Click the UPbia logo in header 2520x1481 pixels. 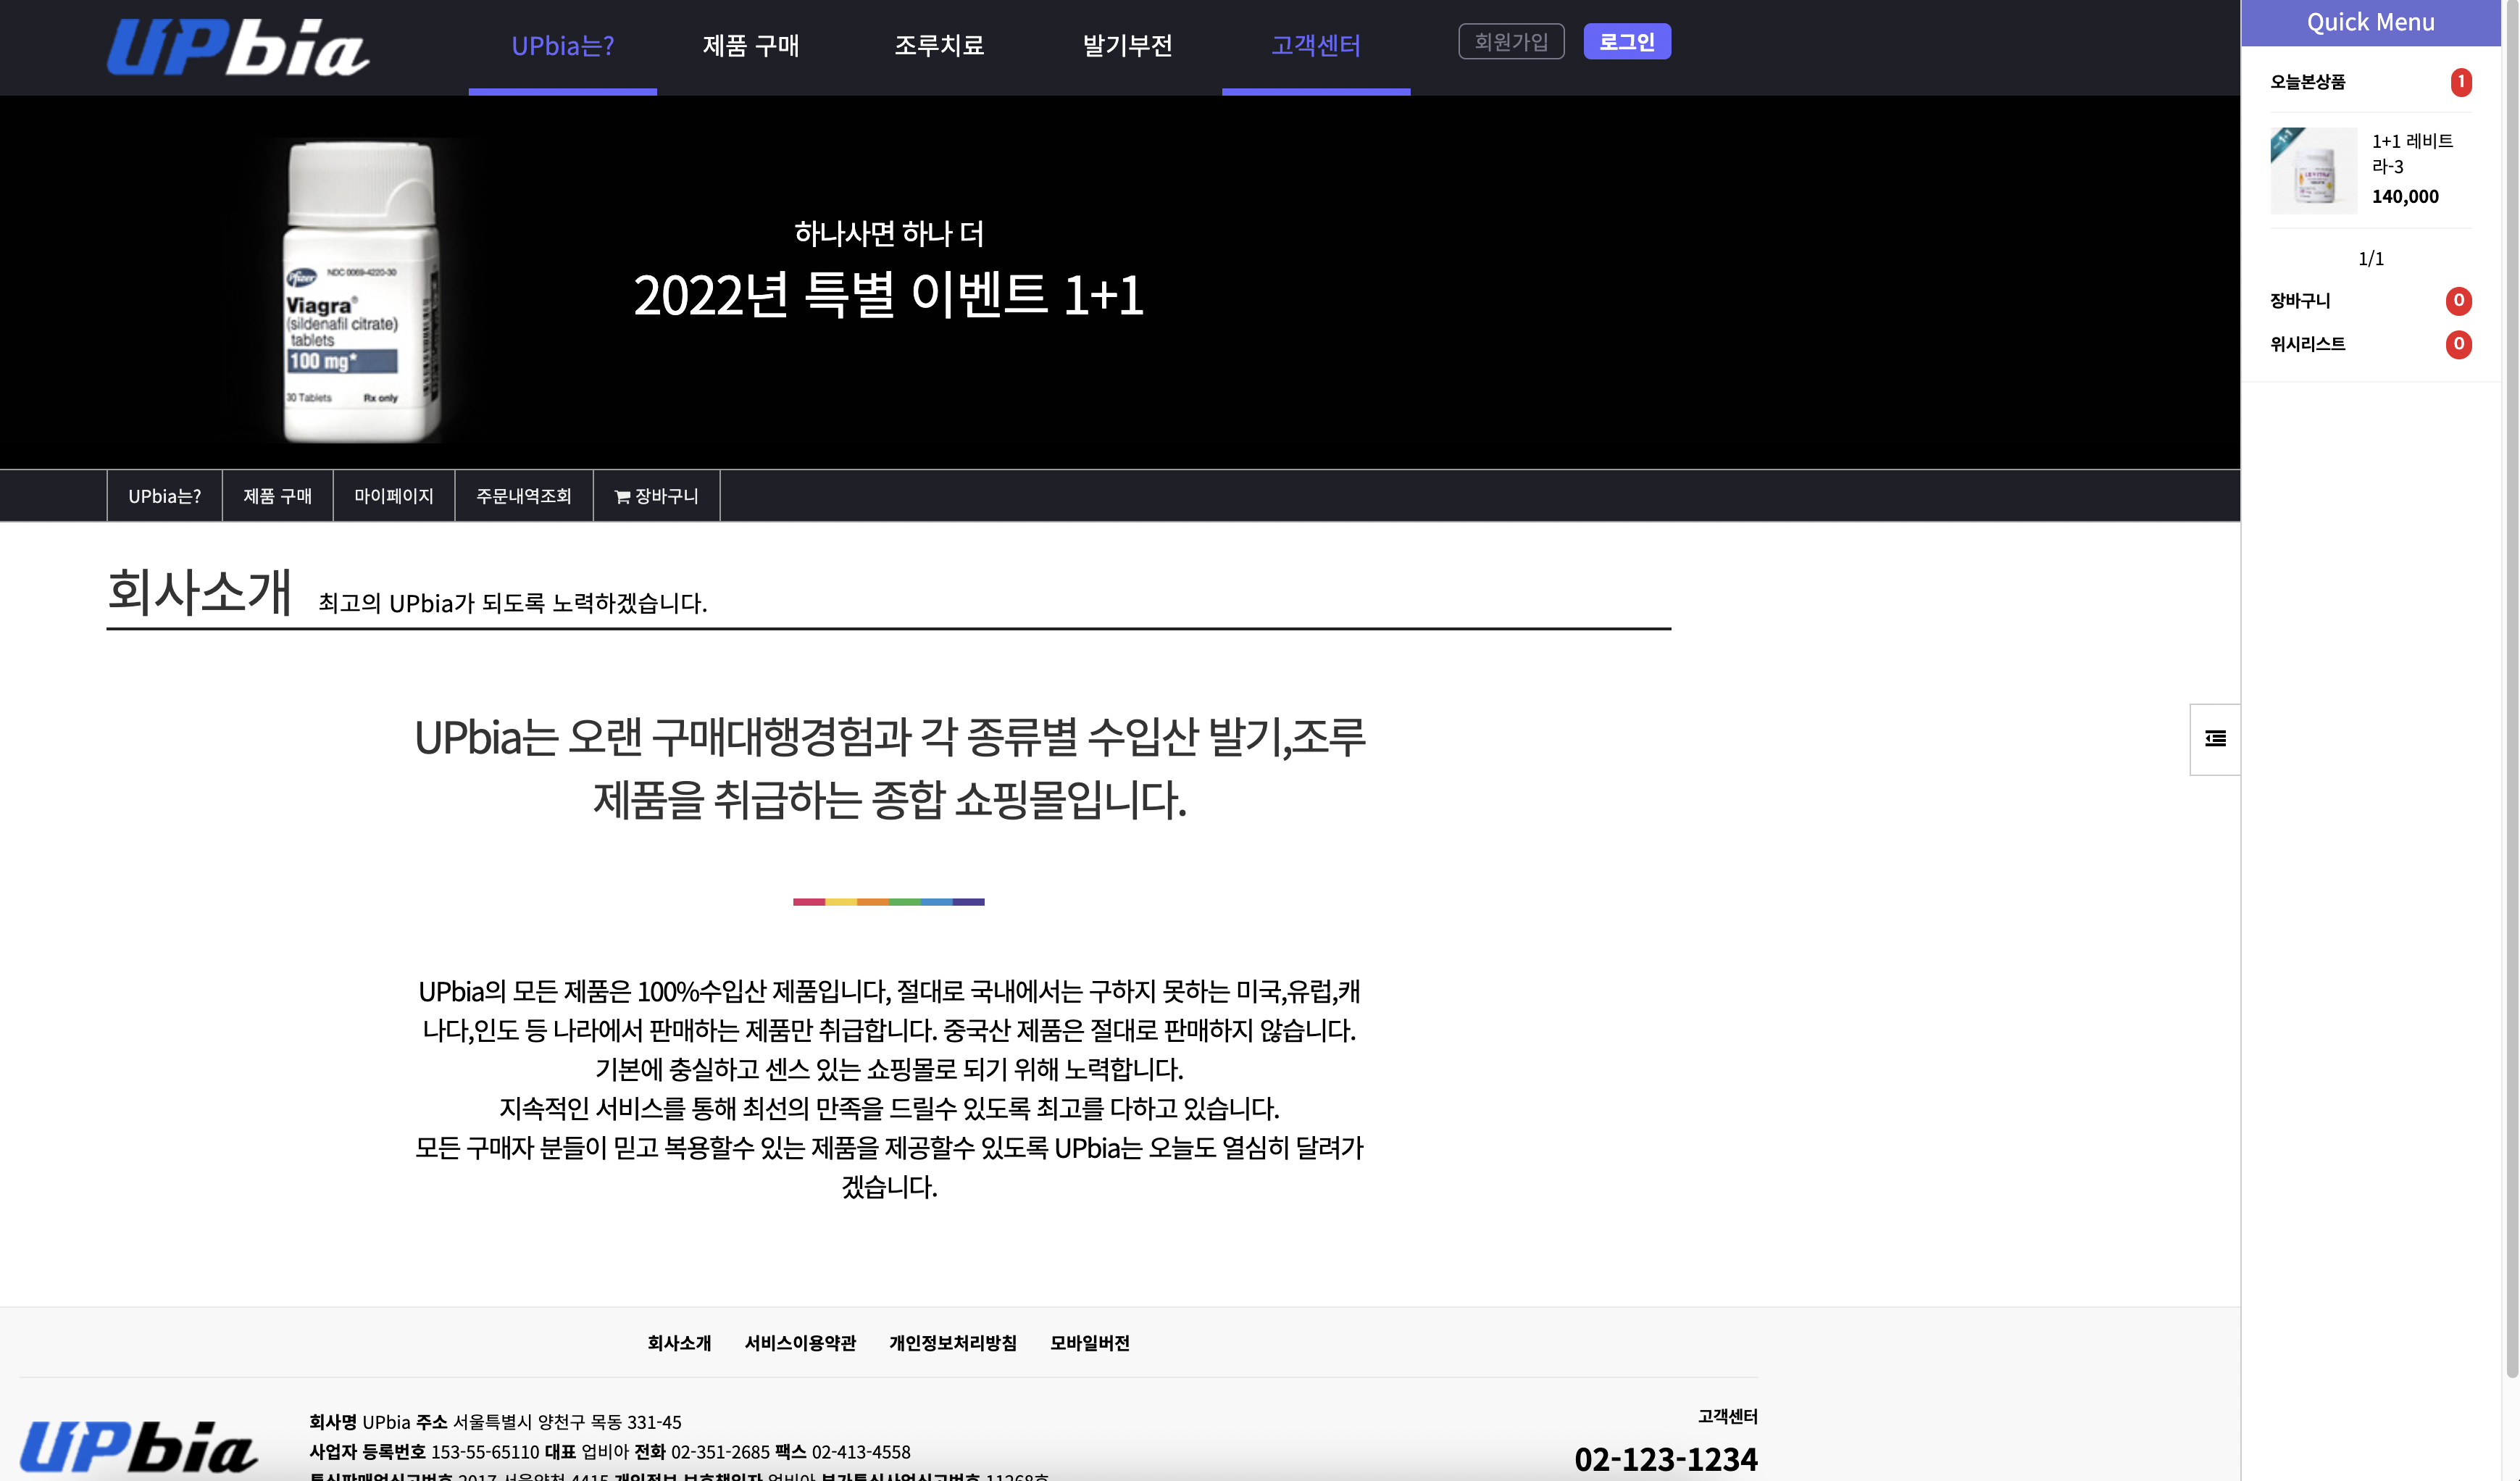point(238,46)
